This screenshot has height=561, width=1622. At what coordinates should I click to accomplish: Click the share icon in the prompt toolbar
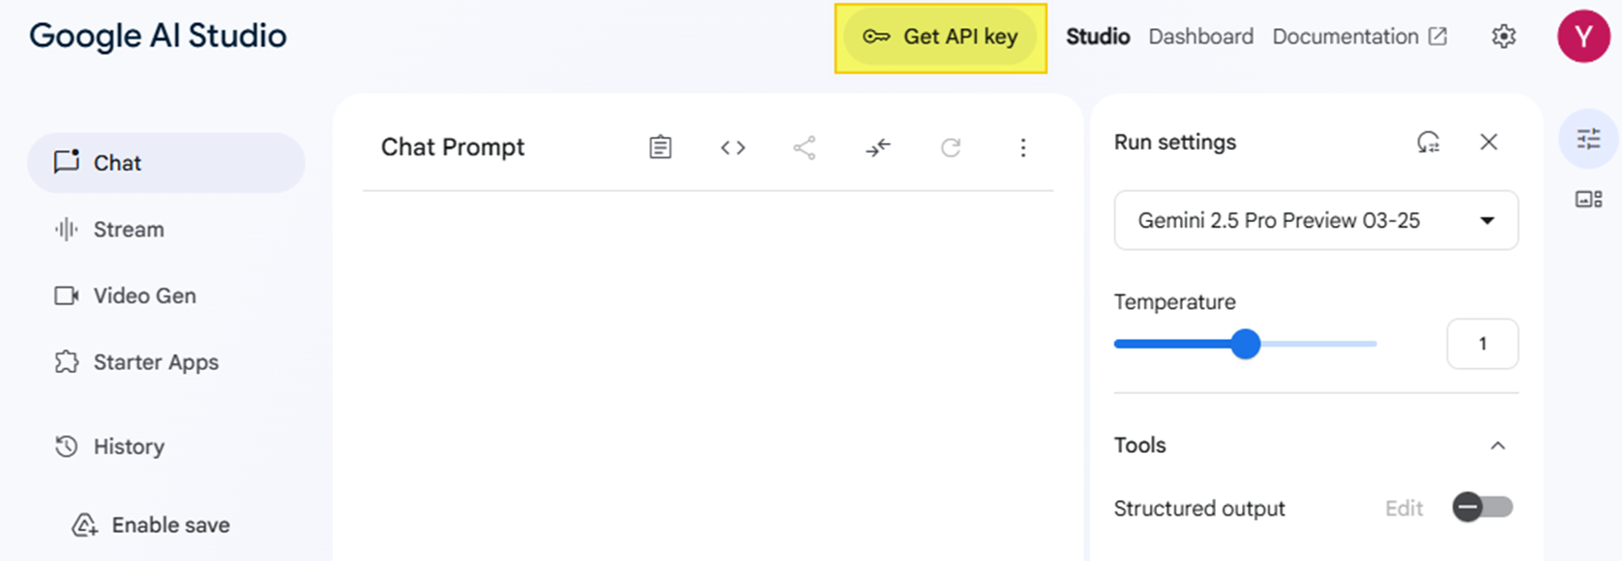point(805,148)
